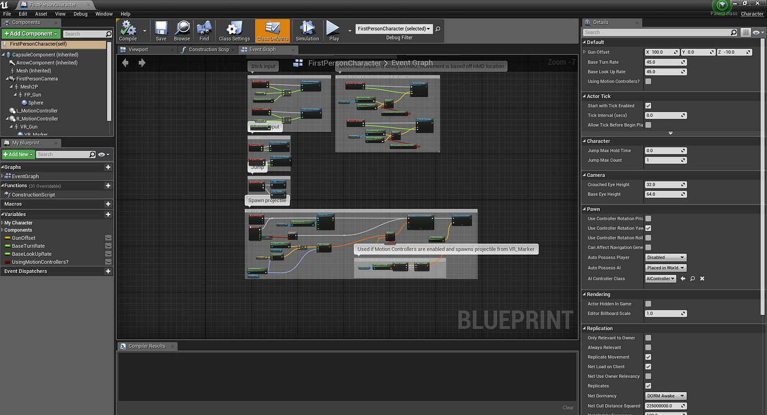
Task: Enable Actor Hidden In Game
Action: coord(648,304)
